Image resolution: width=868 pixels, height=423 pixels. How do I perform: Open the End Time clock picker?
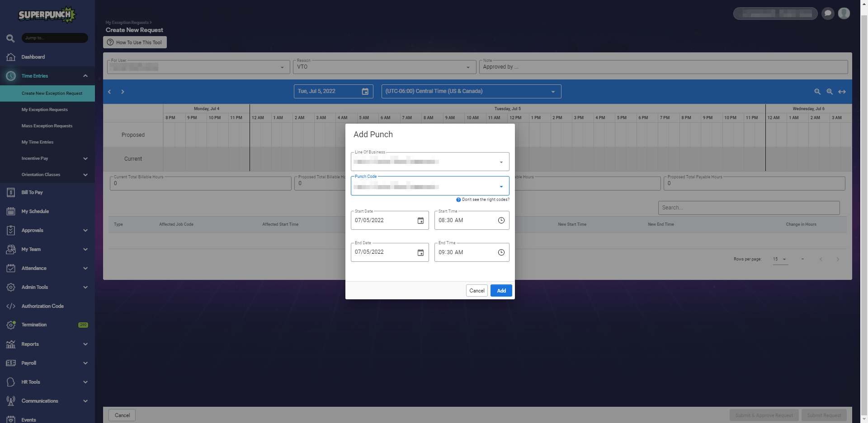501,252
